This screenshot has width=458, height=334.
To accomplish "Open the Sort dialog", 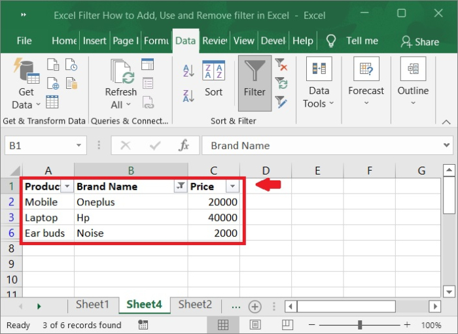I will coord(213,78).
